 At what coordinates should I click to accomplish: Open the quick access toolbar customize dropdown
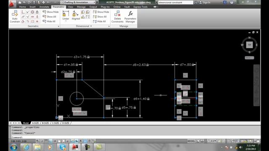coord(97,3)
